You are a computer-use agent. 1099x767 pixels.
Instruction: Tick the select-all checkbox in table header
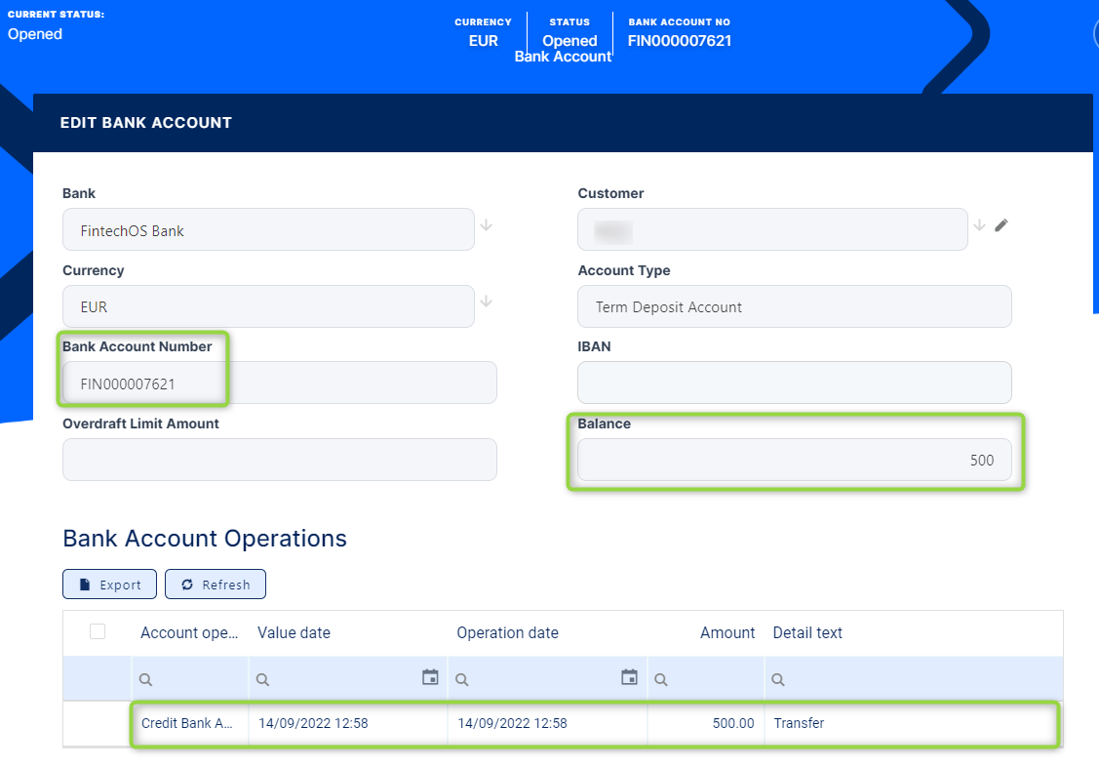[x=98, y=631]
